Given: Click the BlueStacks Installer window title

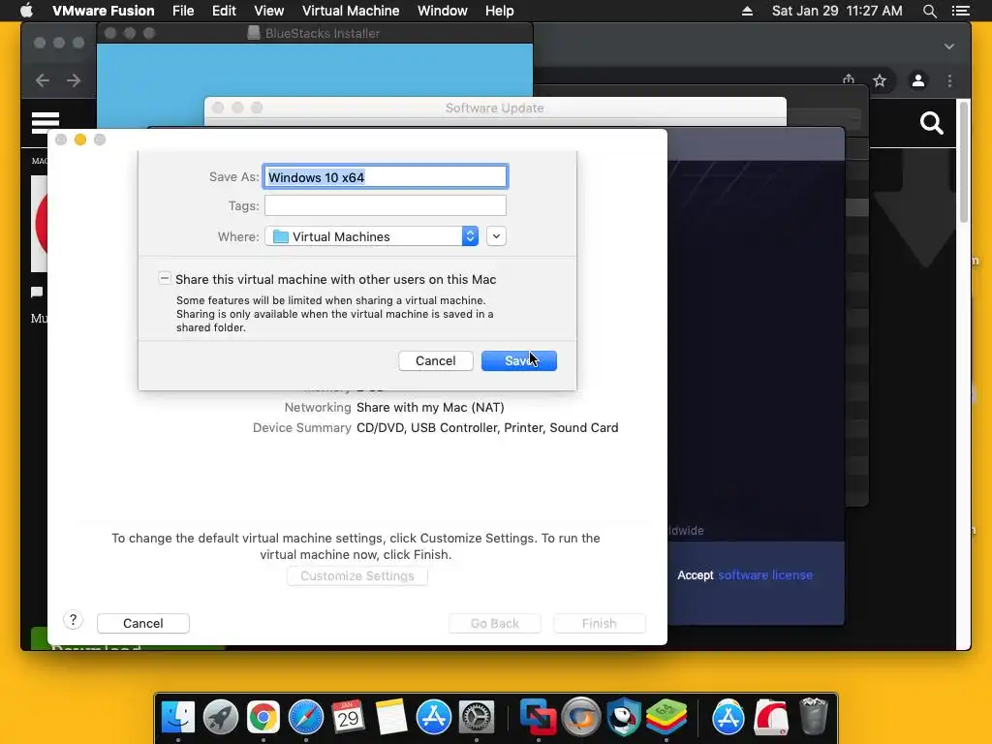Looking at the screenshot, I should coord(322,34).
